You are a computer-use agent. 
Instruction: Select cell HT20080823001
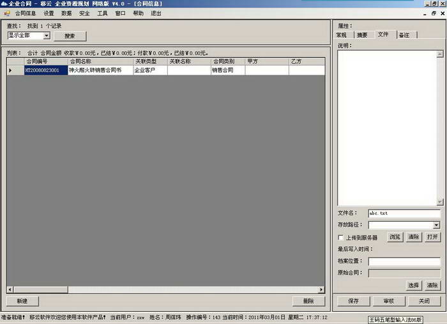pos(46,70)
